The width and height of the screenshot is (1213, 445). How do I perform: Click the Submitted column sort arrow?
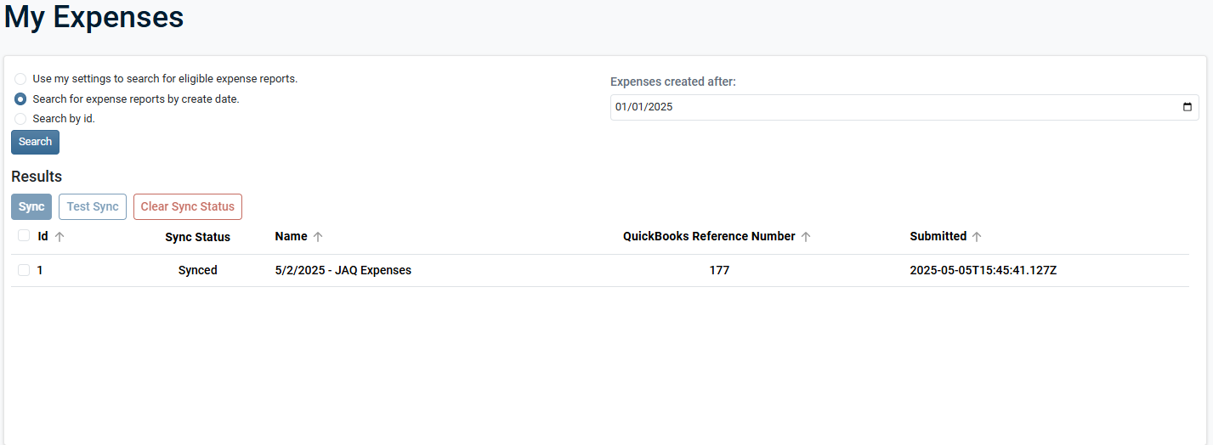[977, 237]
